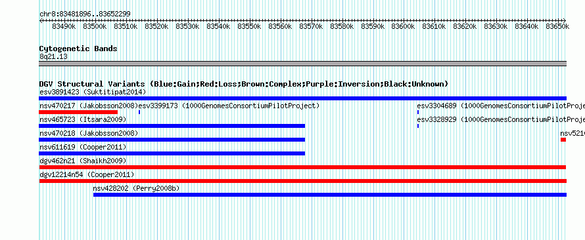This screenshot has height=240, width=585.
Task: Click the blue nsv428202 gain bar
Action: pyautogui.click(x=330, y=195)
